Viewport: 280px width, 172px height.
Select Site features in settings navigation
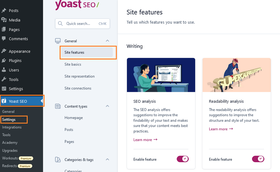pos(87,52)
